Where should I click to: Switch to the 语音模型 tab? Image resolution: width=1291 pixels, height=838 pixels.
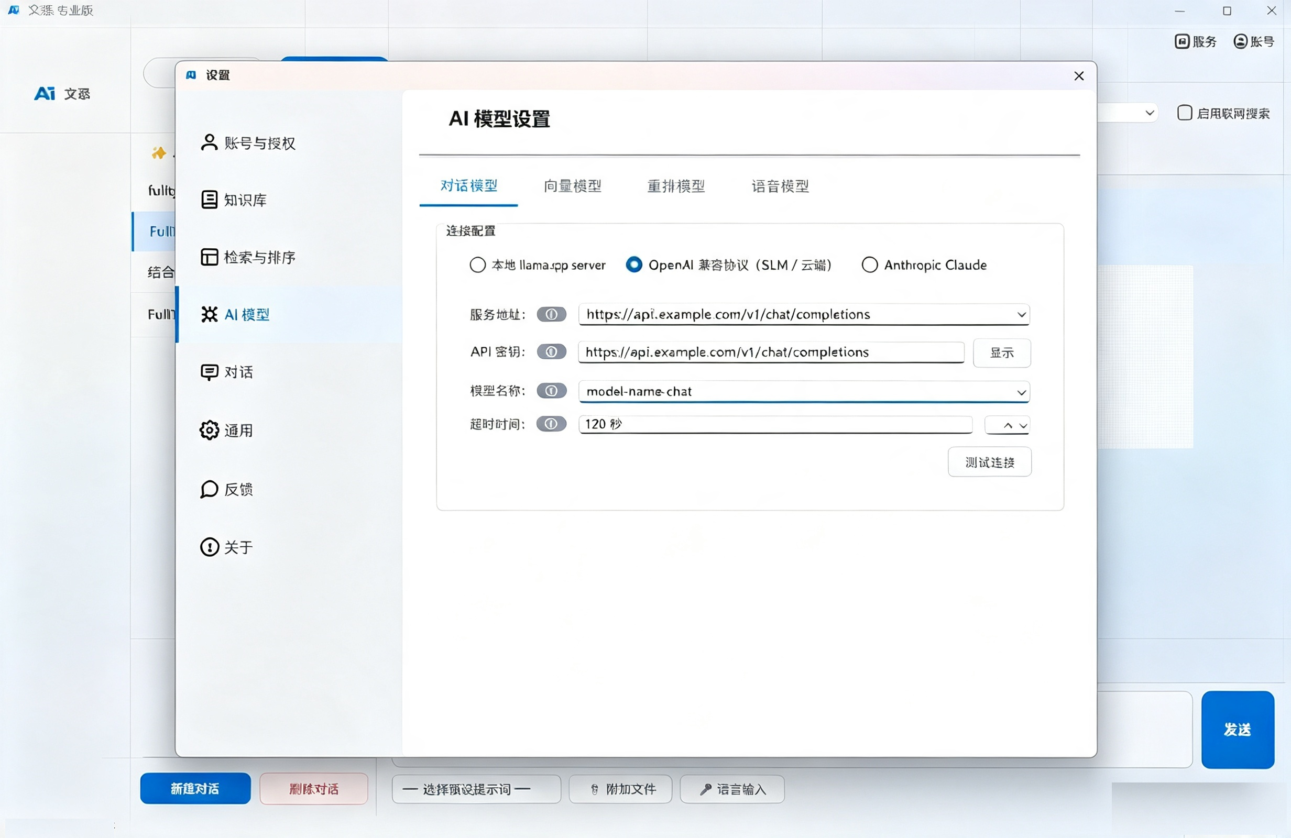[780, 186]
